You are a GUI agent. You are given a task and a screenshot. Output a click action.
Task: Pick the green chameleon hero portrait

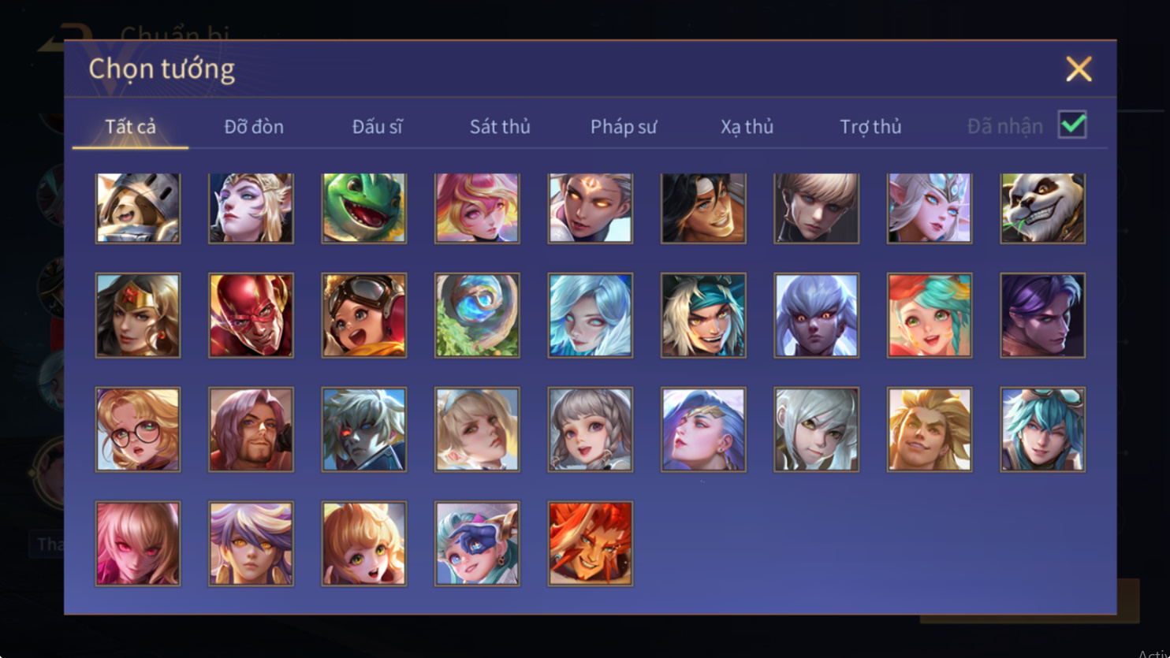coord(364,208)
